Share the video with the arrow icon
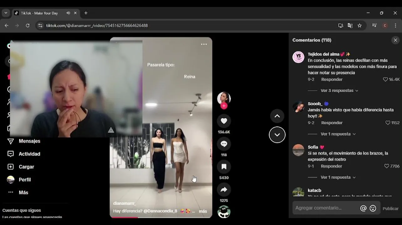Screen dimensions: 402x225 coord(224,189)
